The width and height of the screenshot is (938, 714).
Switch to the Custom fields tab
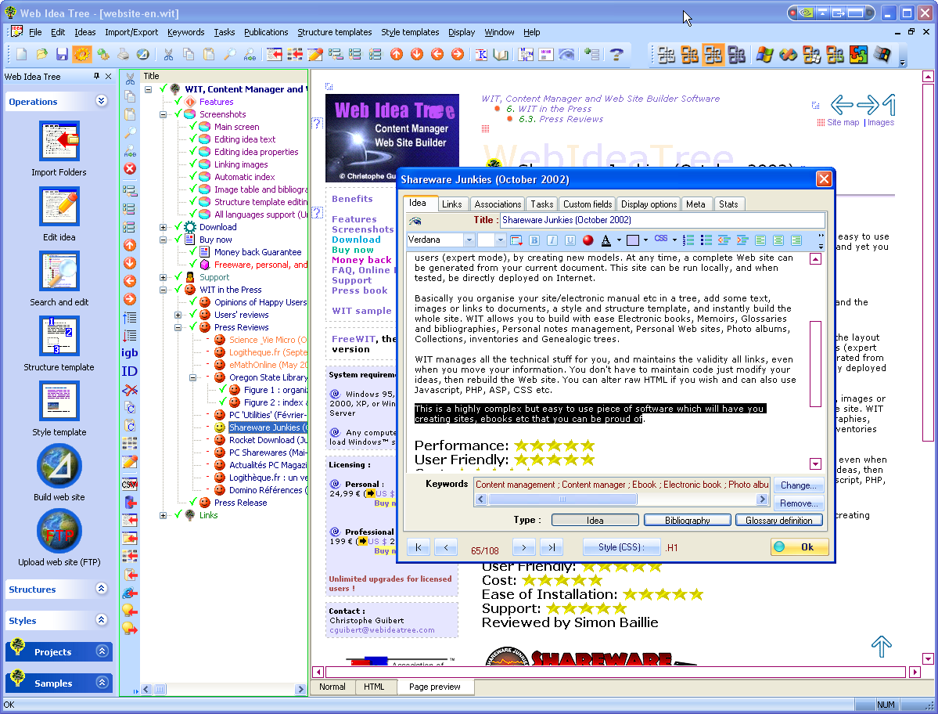pyautogui.click(x=588, y=204)
